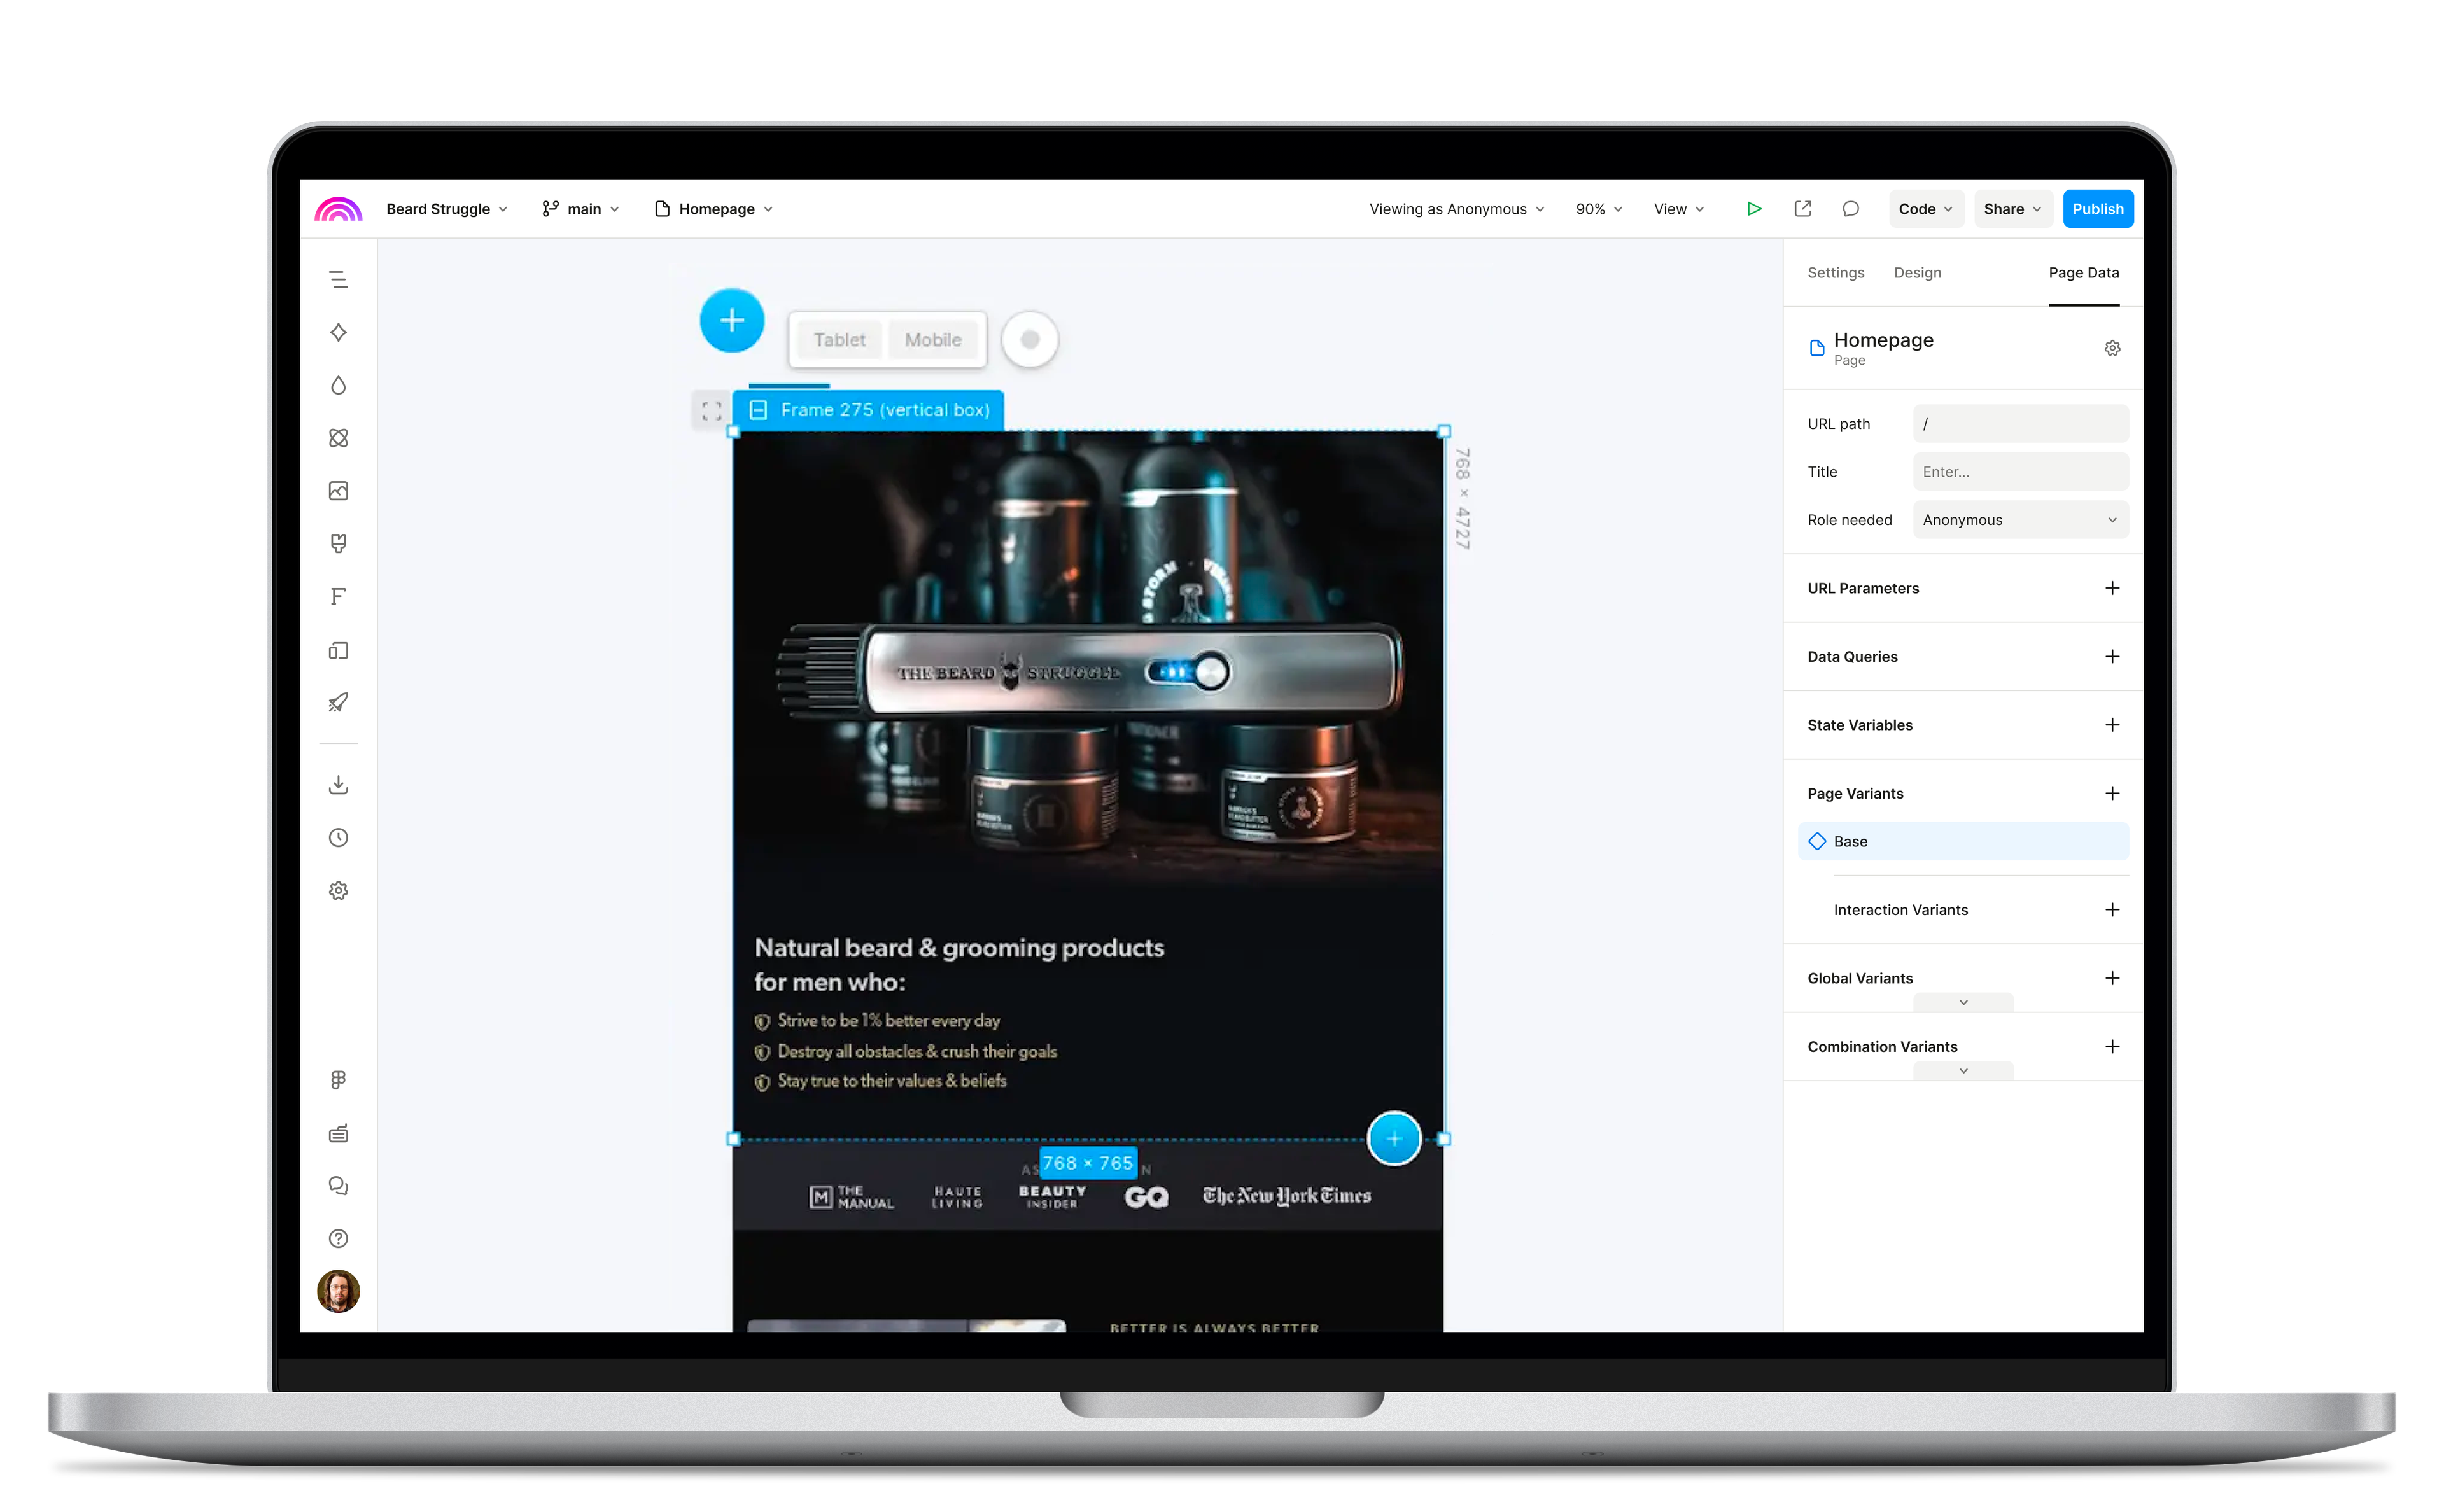Add a Page Variant with plus
This screenshot has width=2444, height=1512.
tap(2112, 793)
